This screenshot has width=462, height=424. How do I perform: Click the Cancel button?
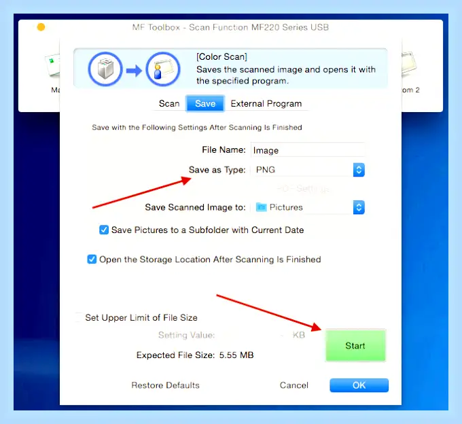coord(294,385)
